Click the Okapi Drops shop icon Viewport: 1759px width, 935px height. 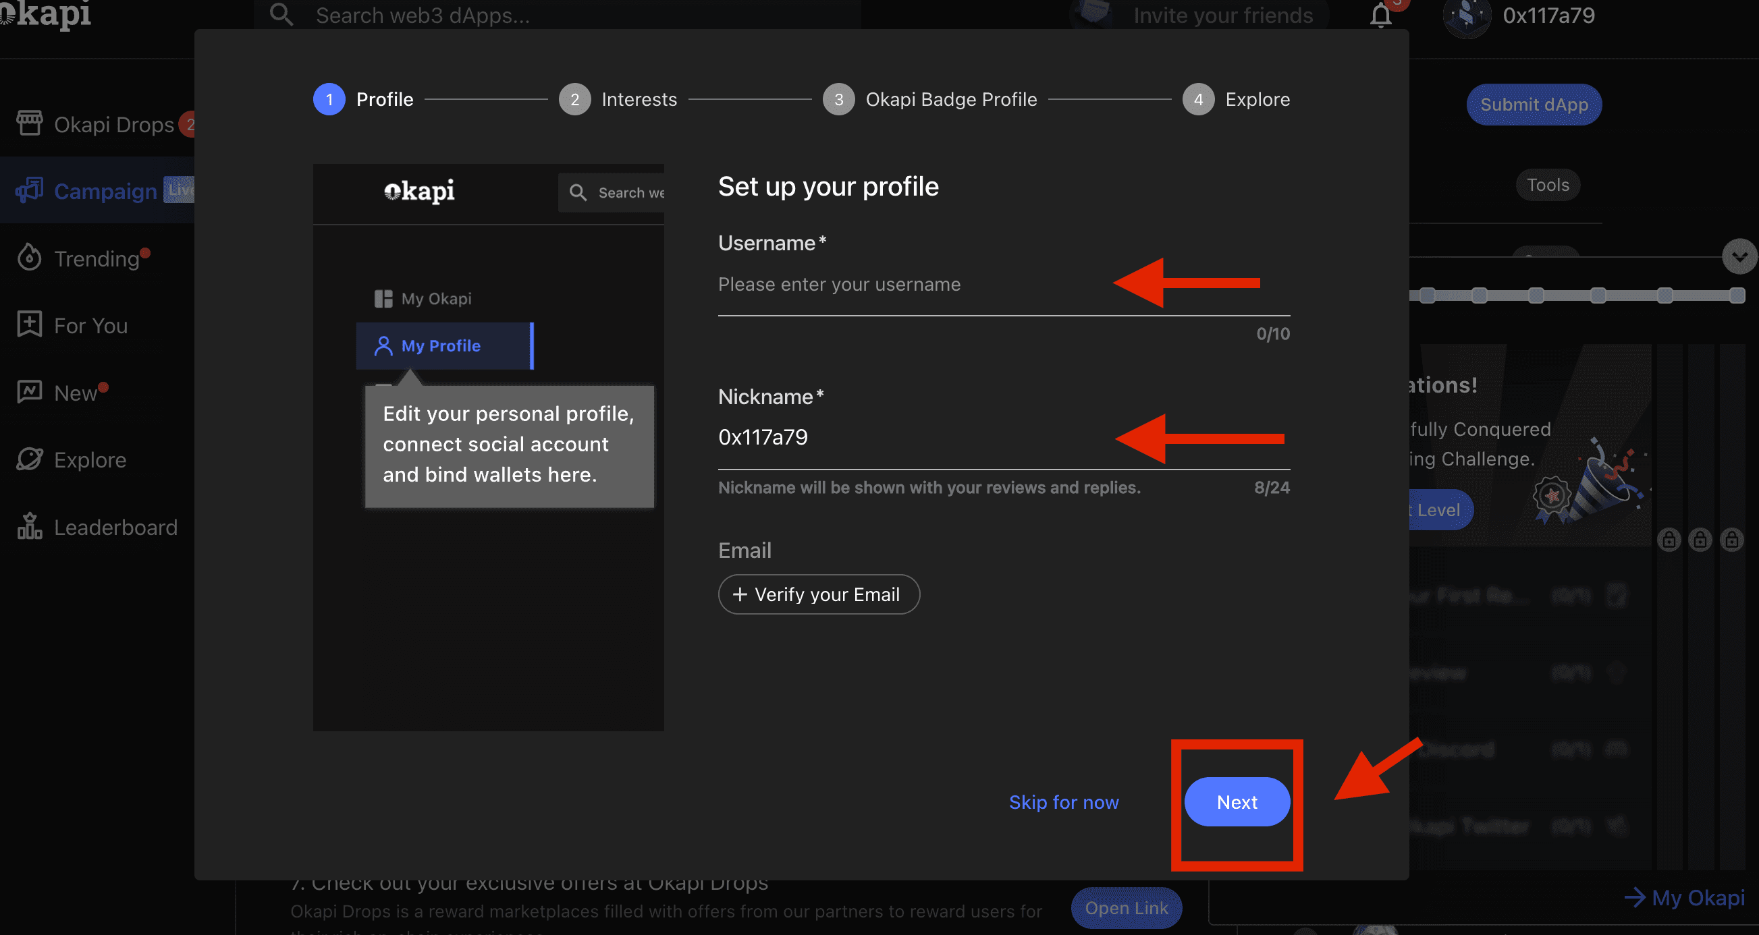tap(30, 123)
